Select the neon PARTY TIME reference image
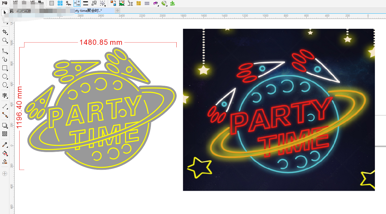 click(279, 110)
